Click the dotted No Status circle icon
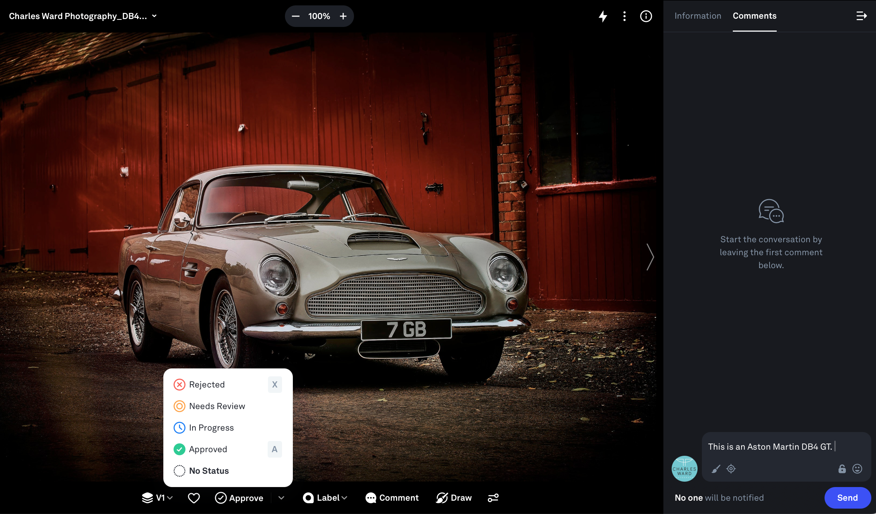 tap(180, 471)
